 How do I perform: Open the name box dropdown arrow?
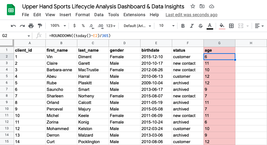[x=28, y=36]
